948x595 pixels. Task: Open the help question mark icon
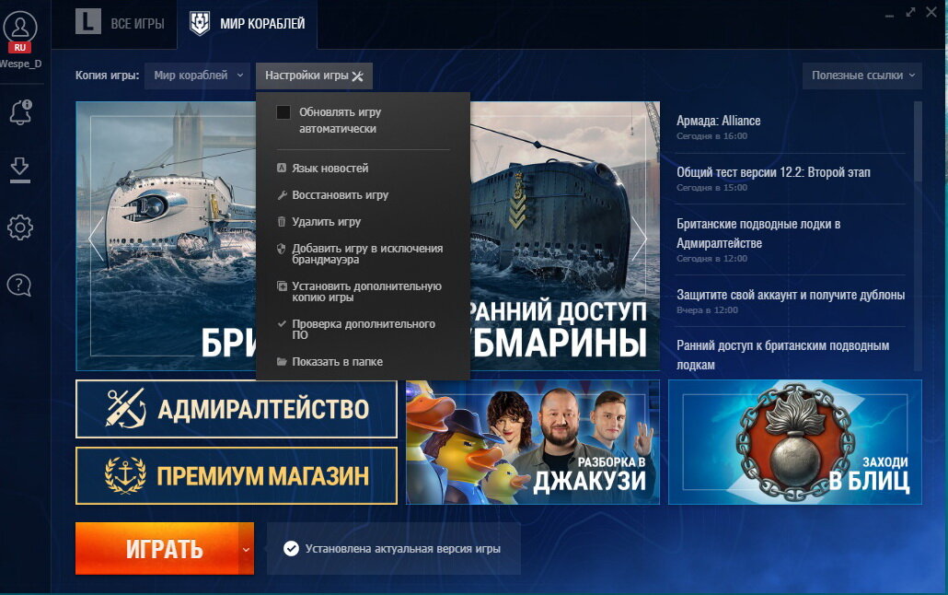[19, 285]
